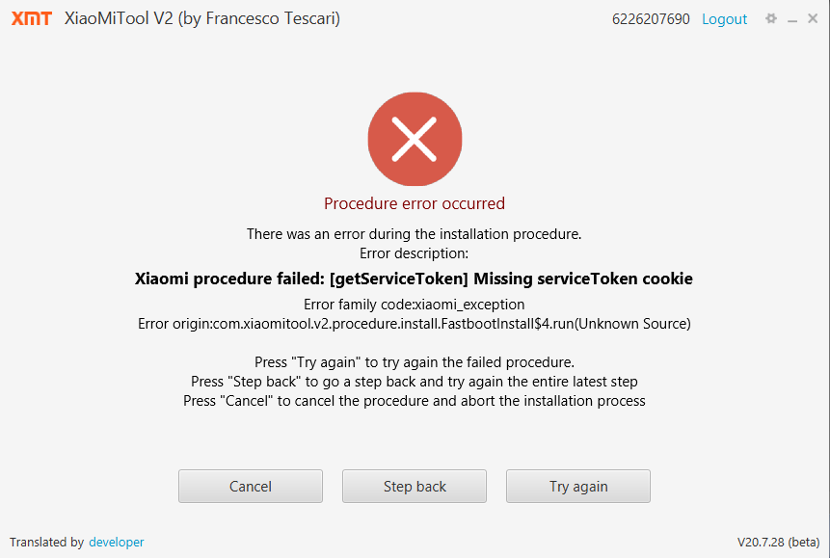
Task: Minimize the XiaoMiTool window
Action: click(x=791, y=19)
